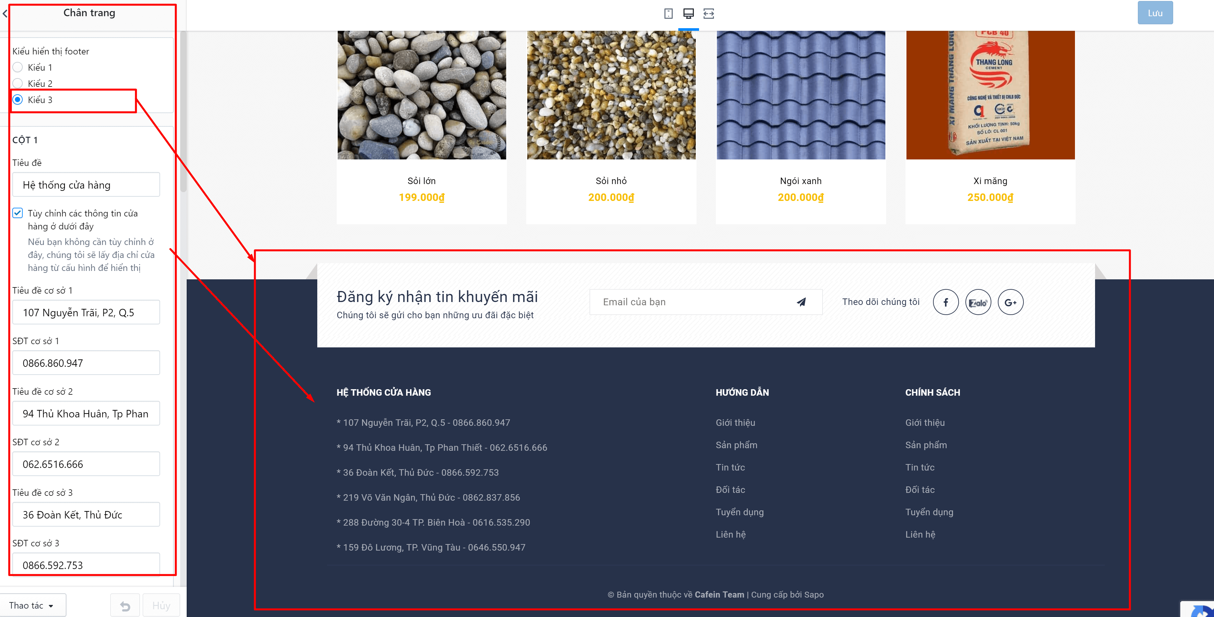The width and height of the screenshot is (1214, 617).
Task: Select desktop preview icon
Action: 689,14
